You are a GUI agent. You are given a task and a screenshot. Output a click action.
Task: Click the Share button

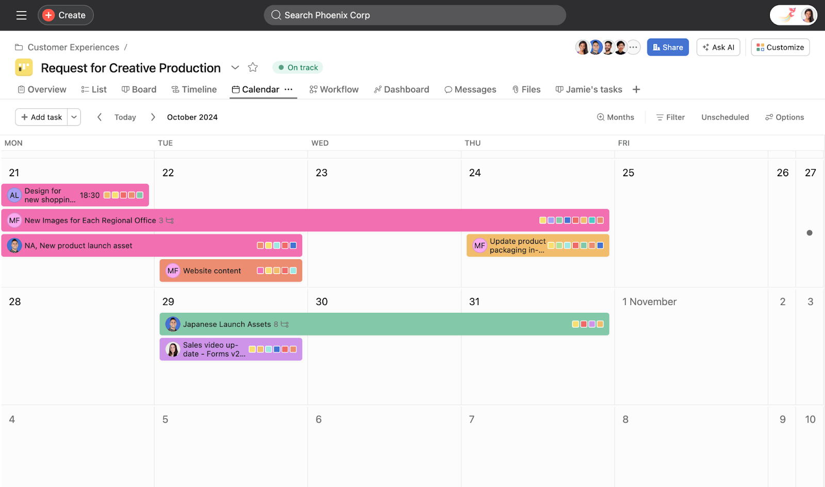(668, 47)
